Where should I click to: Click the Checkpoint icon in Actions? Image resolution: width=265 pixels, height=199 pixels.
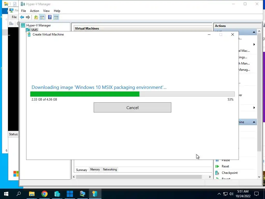click(217, 173)
